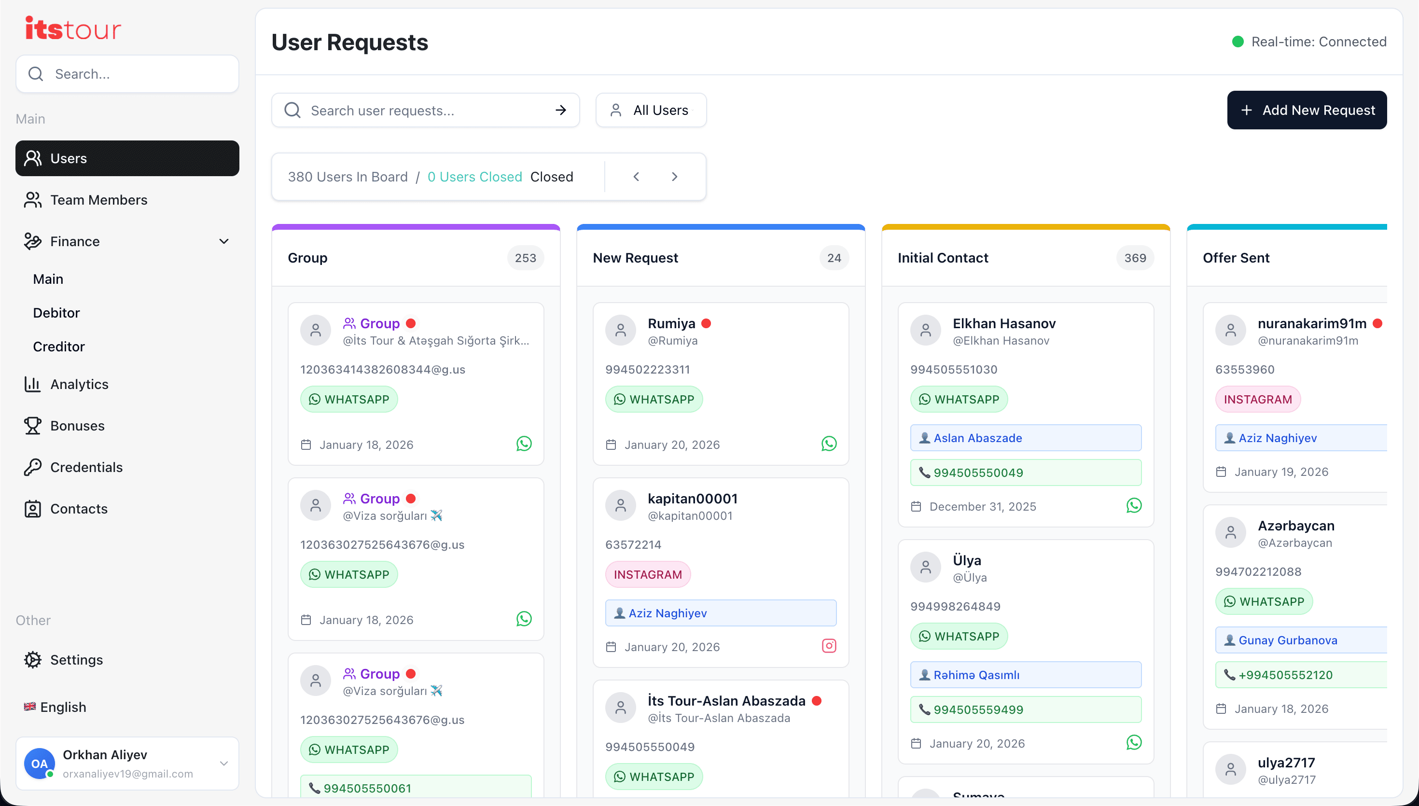Click Instagram icon on kapitan00001 card

[x=829, y=645]
